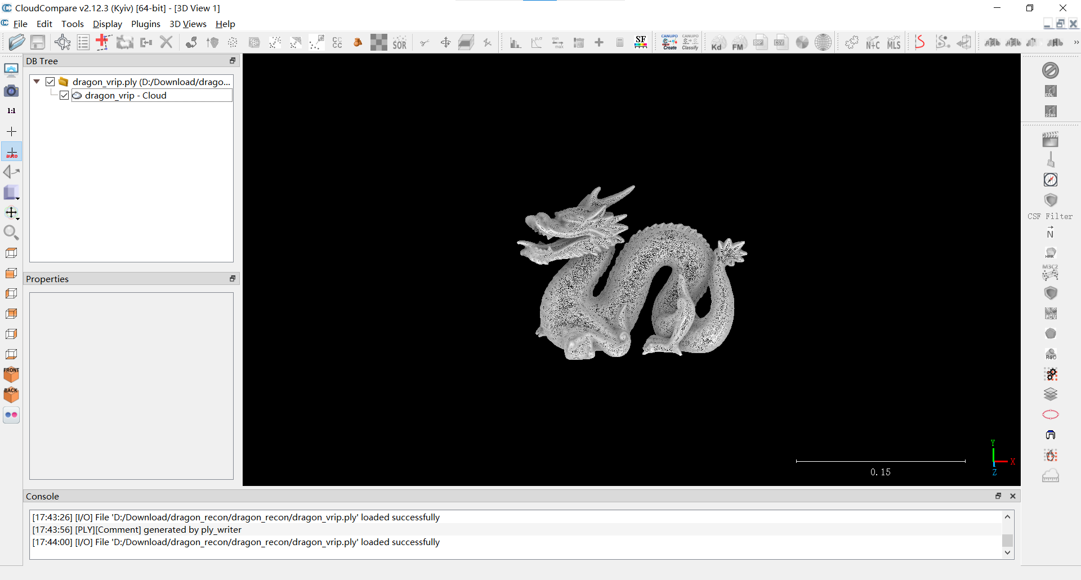Open the cross section tool
This screenshot has height=580, width=1081.
[x=466, y=42]
